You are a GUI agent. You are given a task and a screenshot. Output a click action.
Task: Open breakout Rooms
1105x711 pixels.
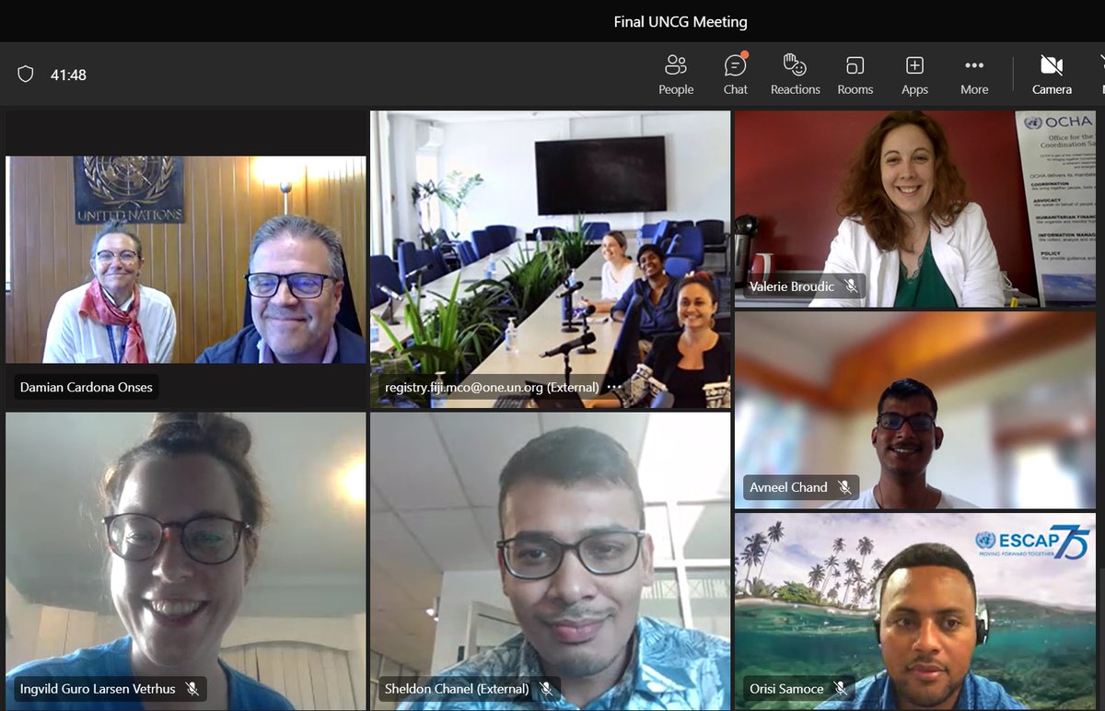click(x=855, y=75)
